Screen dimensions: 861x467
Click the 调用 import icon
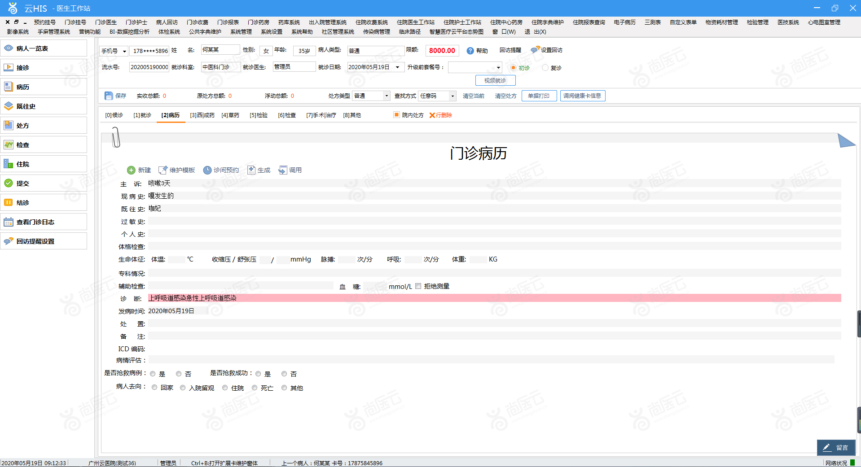pyautogui.click(x=283, y=170)
